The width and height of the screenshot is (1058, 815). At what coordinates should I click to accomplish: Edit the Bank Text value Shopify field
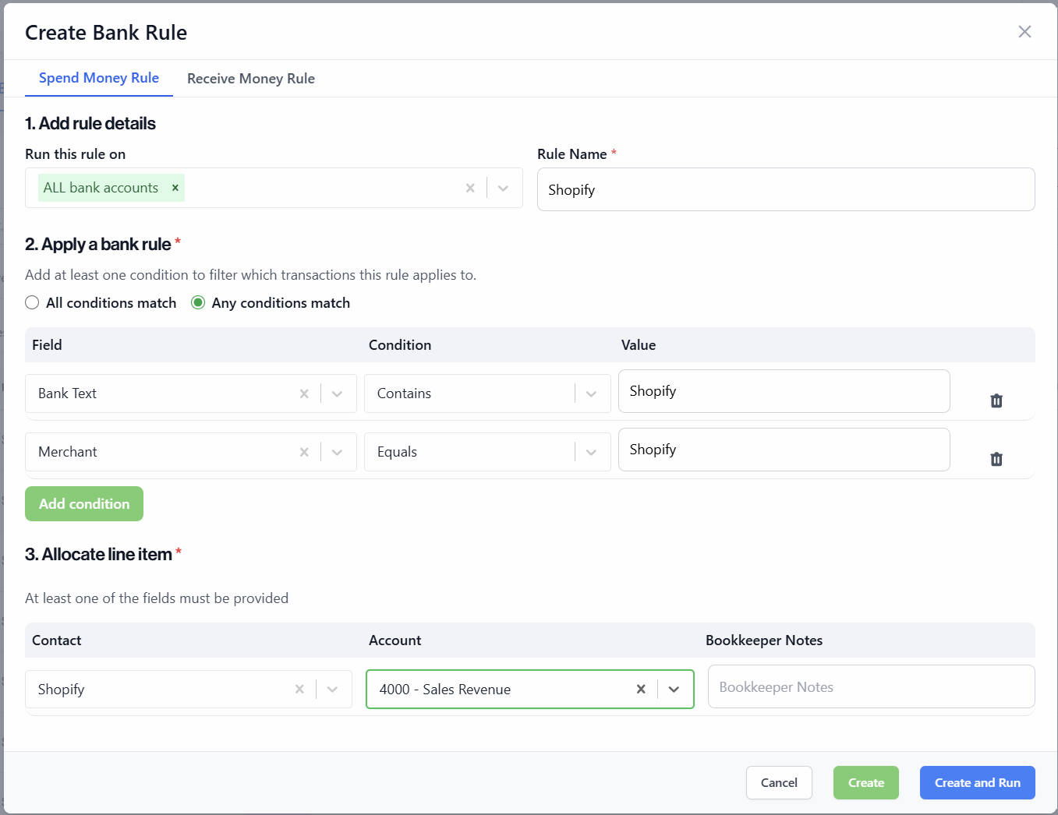click(784, 391)
